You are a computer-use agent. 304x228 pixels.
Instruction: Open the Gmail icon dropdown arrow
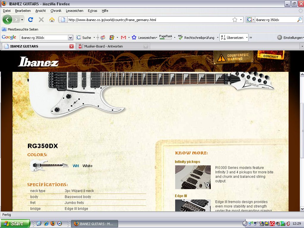coord(129,38)
